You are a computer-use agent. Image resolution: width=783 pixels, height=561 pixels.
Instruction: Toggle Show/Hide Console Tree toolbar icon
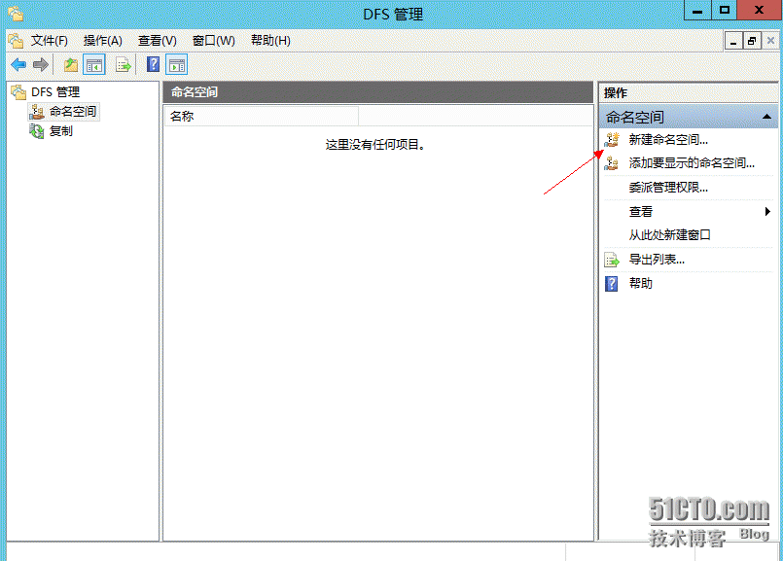[94, 65]
